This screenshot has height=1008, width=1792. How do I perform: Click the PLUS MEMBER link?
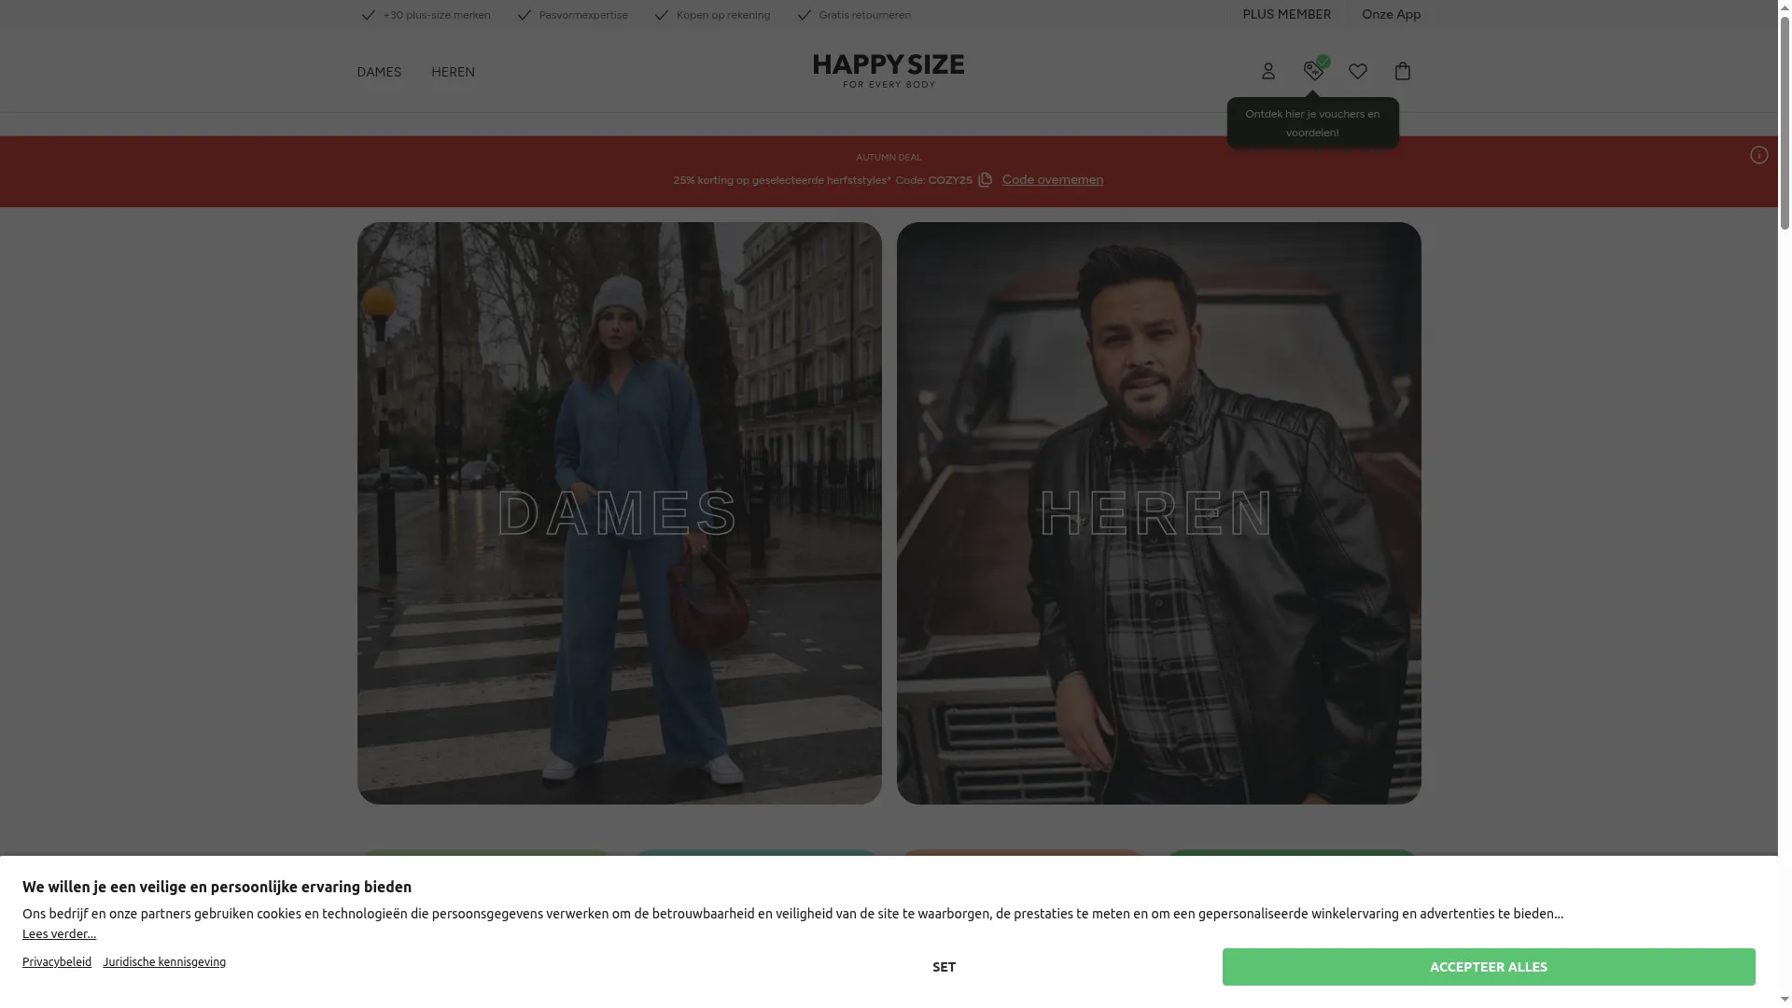(1286, 14)
